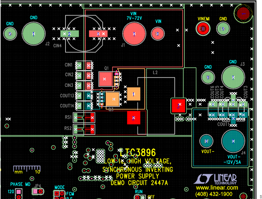Image resolution: width=262 pixels, height=199 pixels.
Task: Select the RS1 red resistor pad
Action: coord(92,118)
